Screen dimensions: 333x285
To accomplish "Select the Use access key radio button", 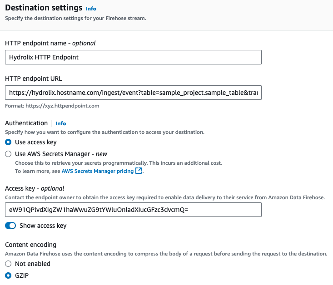I will click(x=8, y=142).
